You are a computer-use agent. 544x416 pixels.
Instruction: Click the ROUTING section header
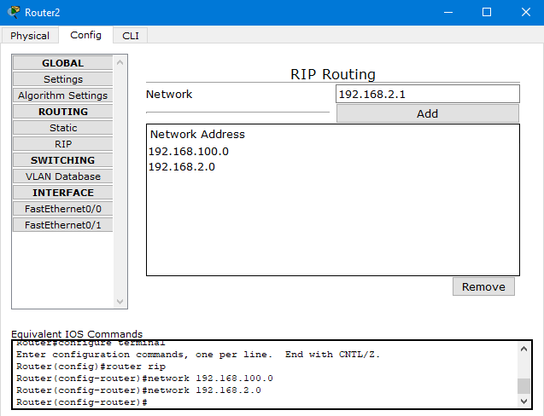63,112
